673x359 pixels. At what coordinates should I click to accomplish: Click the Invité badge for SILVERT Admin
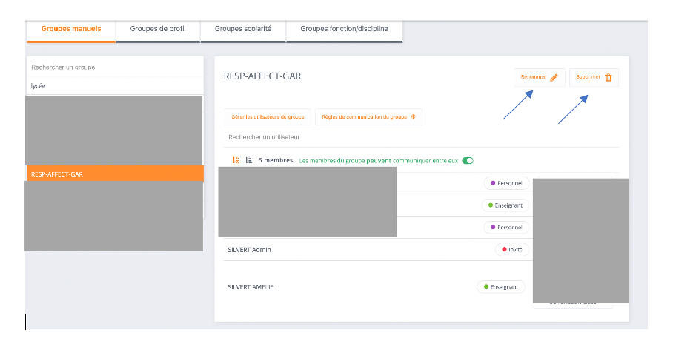click(x=511, y=250)
